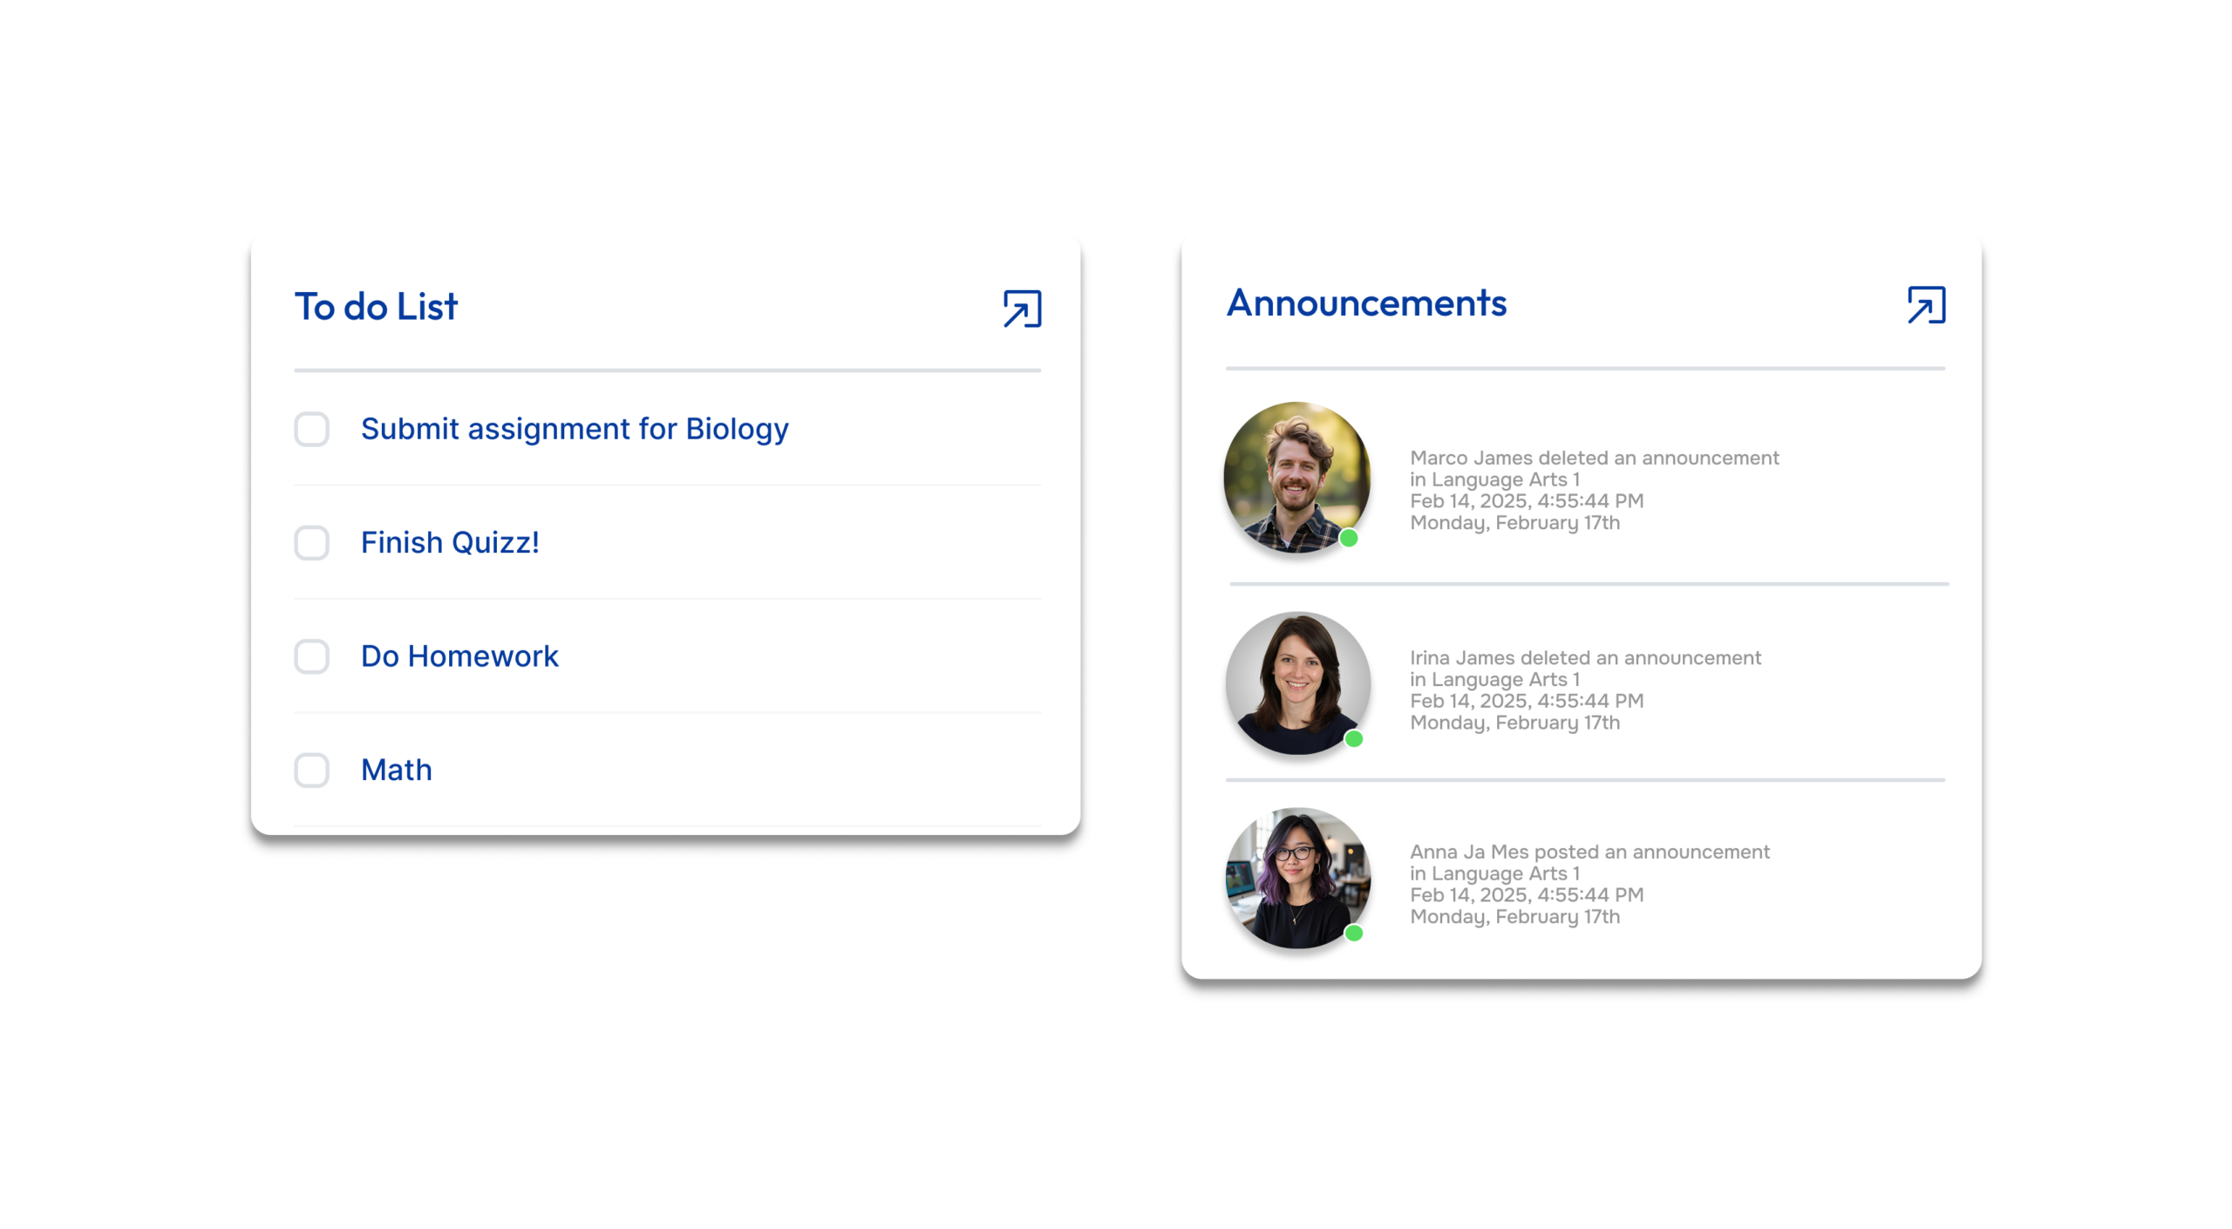2232x1229 pixels.
Task: Toggle the Math task checkbox
Action: click(311, 770)
